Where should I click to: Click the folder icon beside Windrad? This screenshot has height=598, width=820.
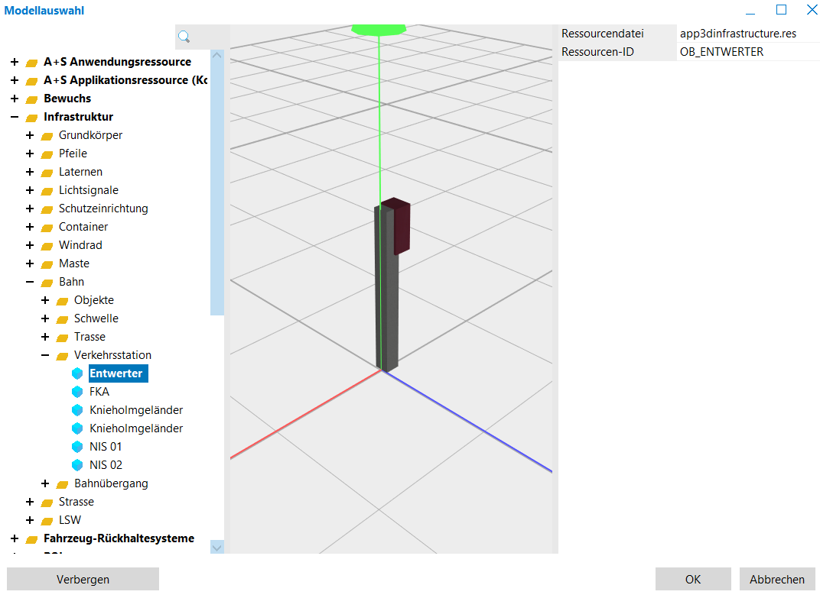coord(47,246)
